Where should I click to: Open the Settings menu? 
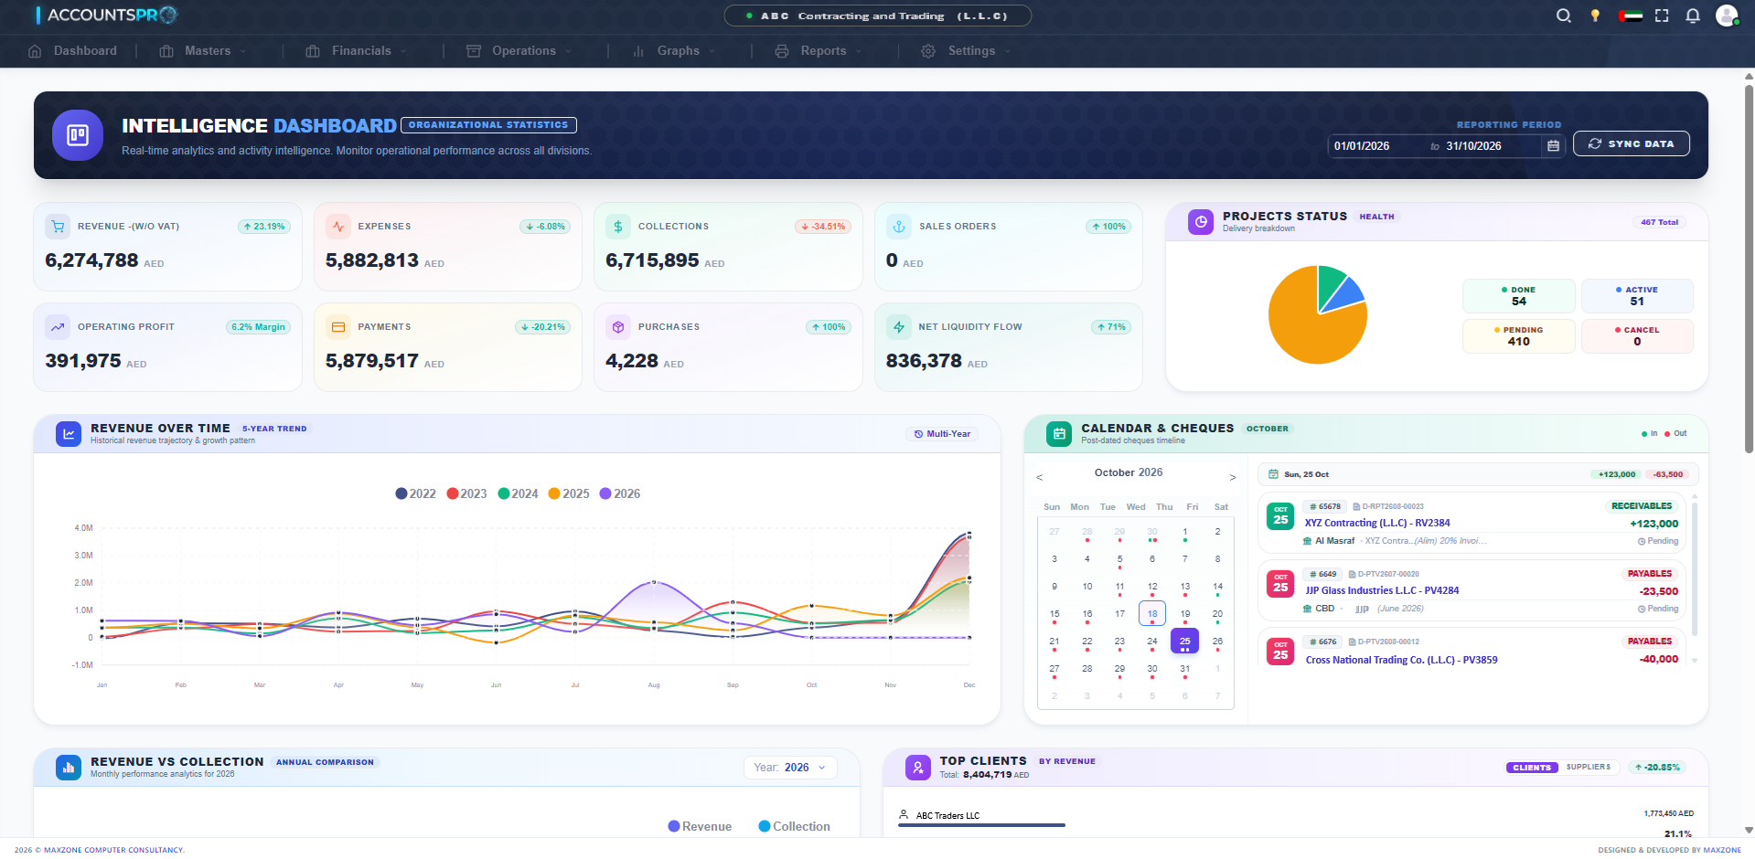pyautogui.click(x=967, y=51)
